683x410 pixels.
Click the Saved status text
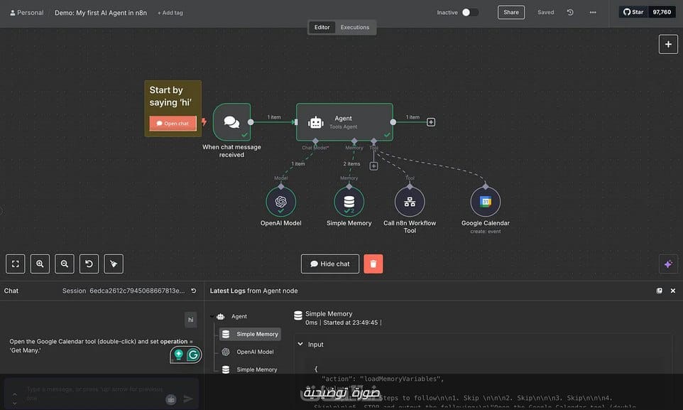coord(545,12)
